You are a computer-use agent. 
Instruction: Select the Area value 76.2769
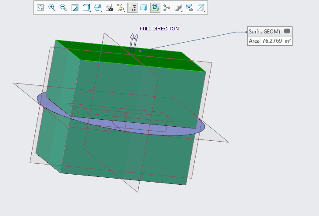272,41
